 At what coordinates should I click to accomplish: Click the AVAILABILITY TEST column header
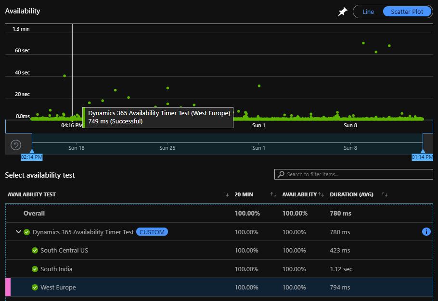click(32, 194)
